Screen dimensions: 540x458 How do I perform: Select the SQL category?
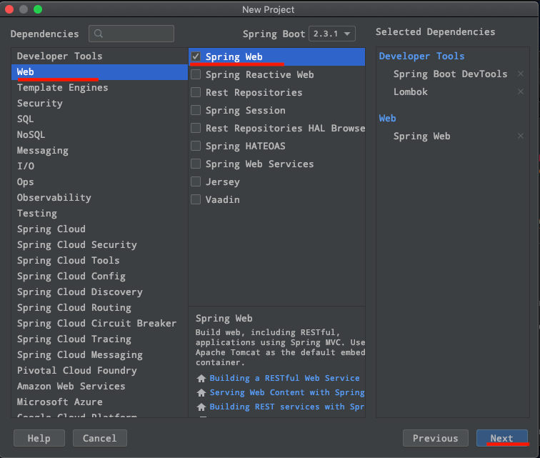(x=99, y=119)
